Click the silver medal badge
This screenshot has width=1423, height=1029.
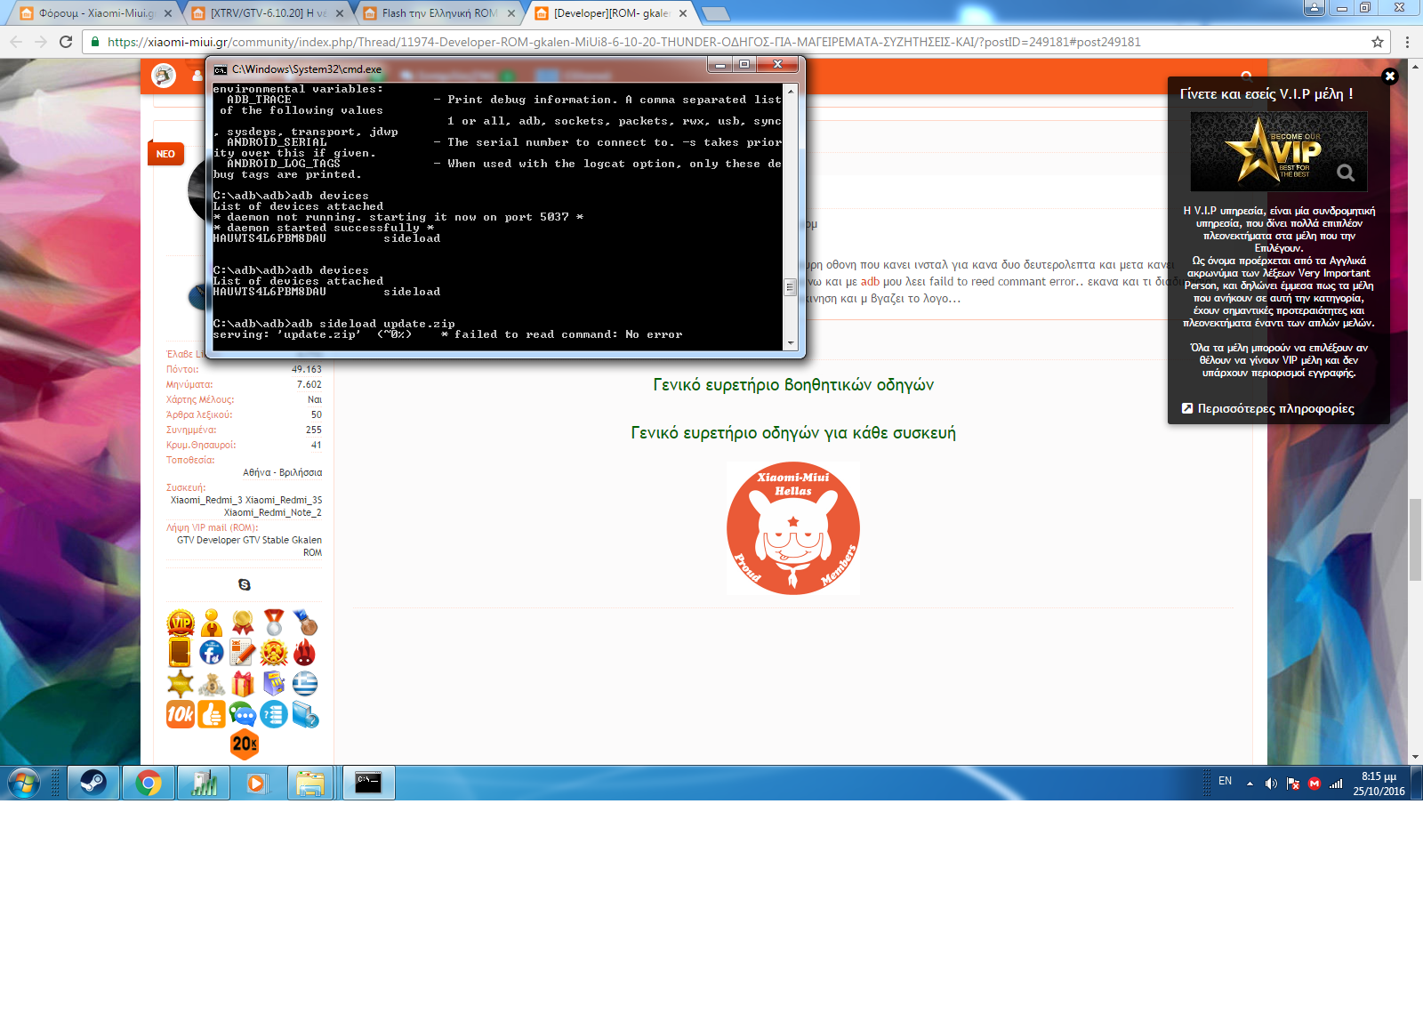tap(274, 623)
